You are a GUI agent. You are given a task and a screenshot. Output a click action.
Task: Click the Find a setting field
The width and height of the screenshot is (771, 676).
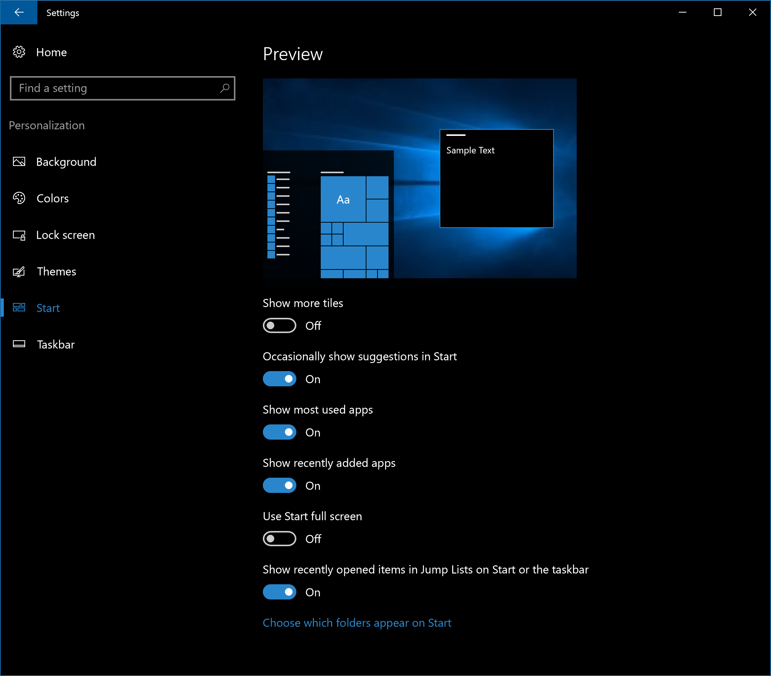(114, 88)
